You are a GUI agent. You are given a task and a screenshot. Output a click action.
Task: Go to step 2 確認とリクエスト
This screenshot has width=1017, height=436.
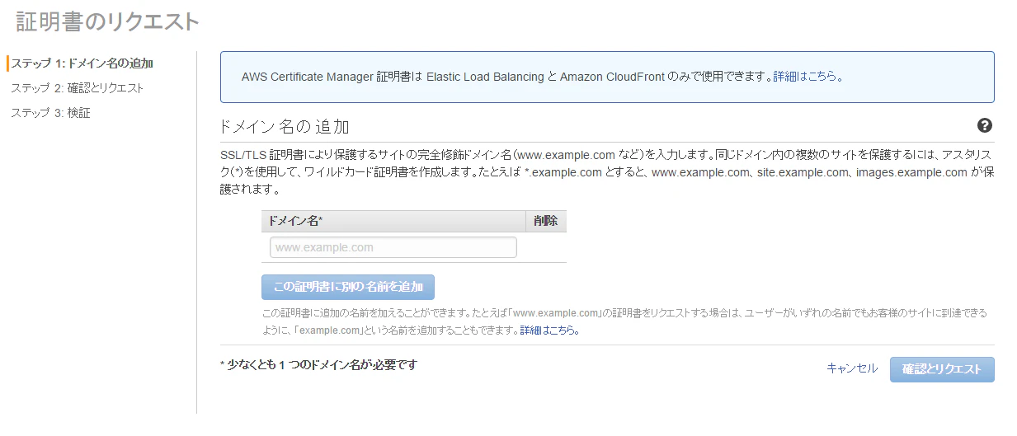click(77, 88)
